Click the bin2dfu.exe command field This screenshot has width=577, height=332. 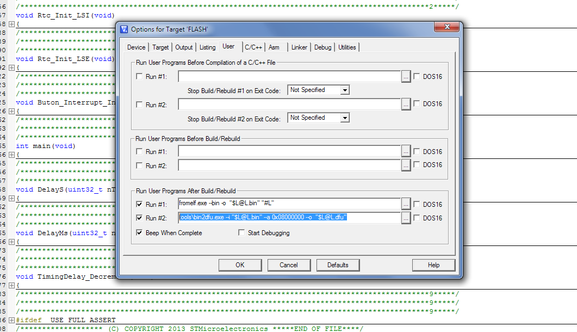pyautogui.click(x=289, y=218)
